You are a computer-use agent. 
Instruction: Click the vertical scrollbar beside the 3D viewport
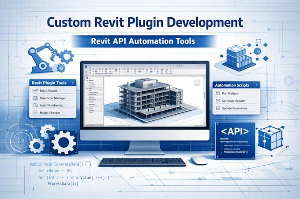tap(204, 101)
